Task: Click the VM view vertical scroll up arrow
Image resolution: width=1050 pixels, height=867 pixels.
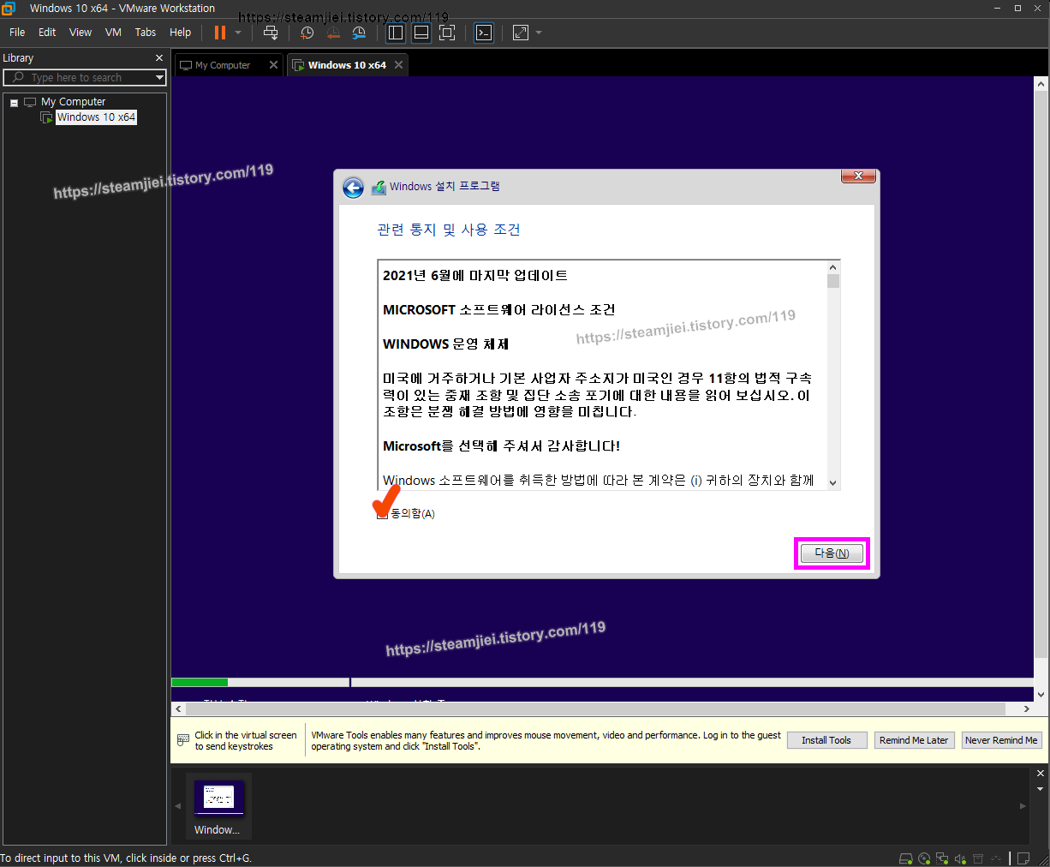Action: point(1041,84)
